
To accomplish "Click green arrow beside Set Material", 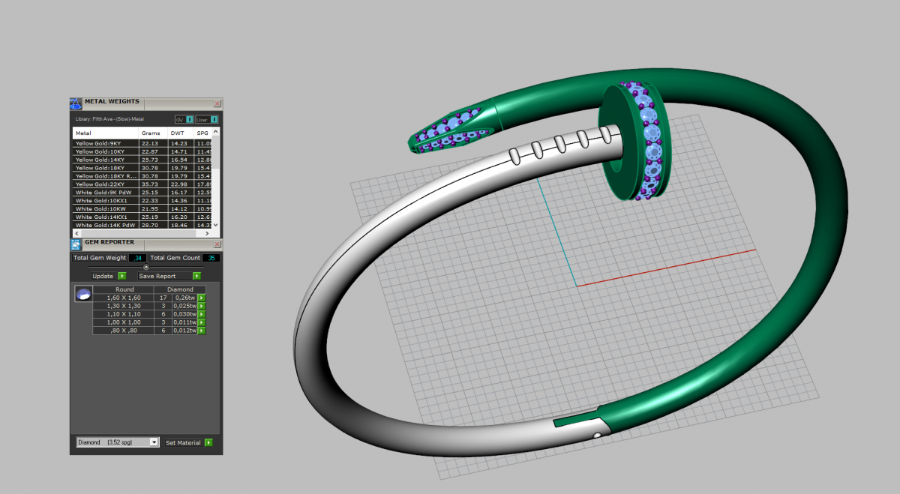I will pyautogui.click(x=208, y=443).
